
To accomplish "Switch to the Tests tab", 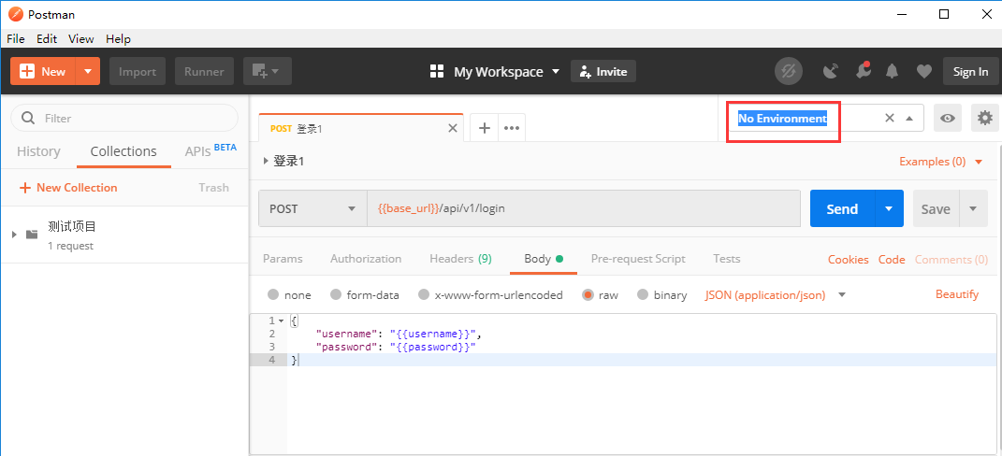I will coord(727,259).
